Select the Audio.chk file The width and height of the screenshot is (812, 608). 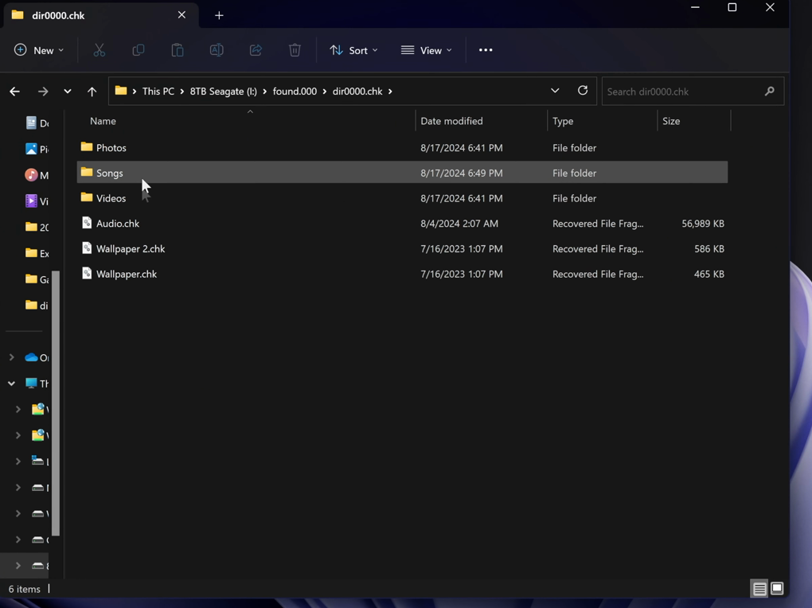click(x=118, y=224)
